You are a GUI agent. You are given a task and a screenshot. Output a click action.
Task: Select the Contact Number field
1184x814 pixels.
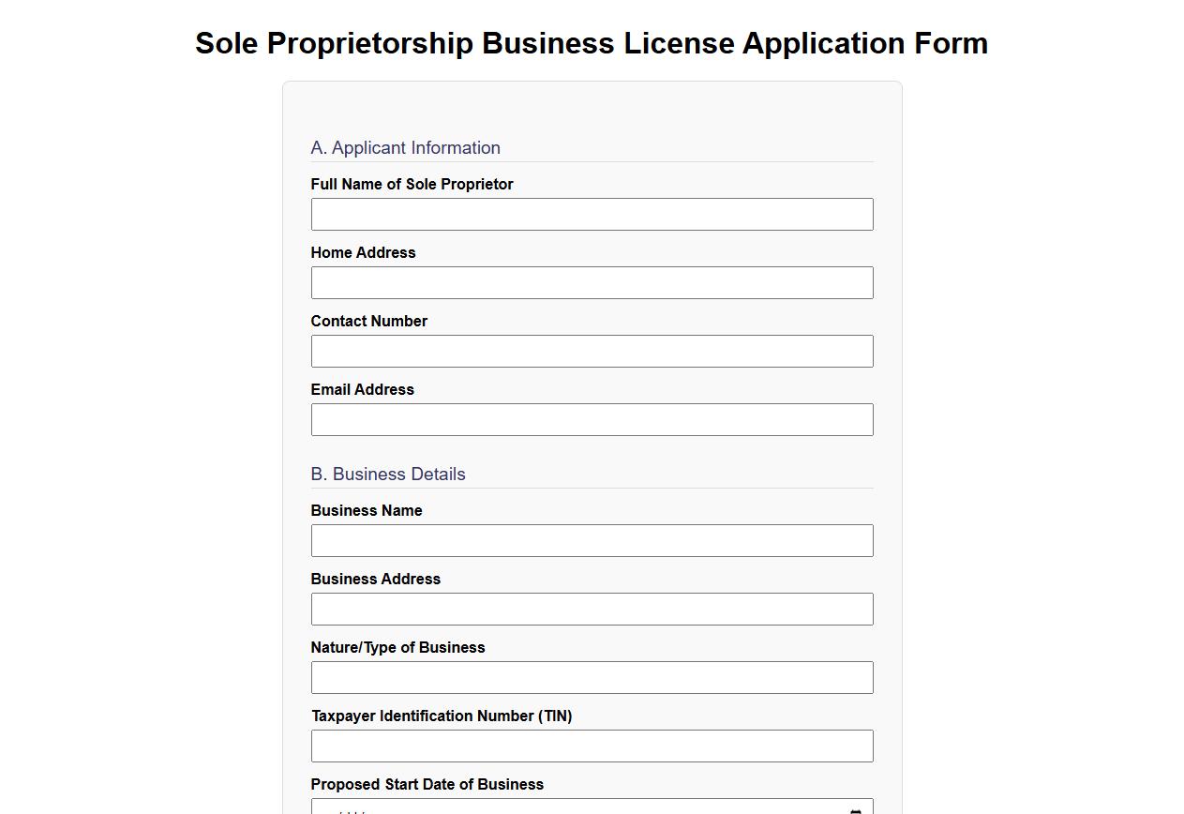[x=592, y=351]
